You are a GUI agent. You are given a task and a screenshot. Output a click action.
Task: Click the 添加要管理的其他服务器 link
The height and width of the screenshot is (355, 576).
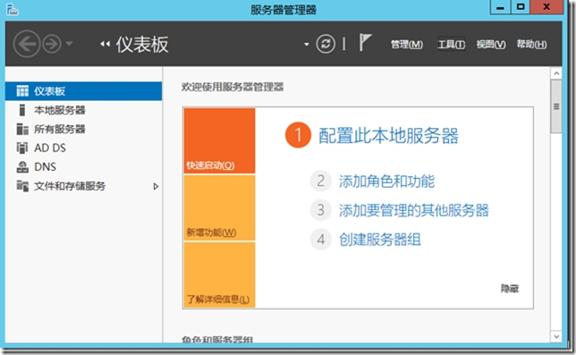point(413,210)
